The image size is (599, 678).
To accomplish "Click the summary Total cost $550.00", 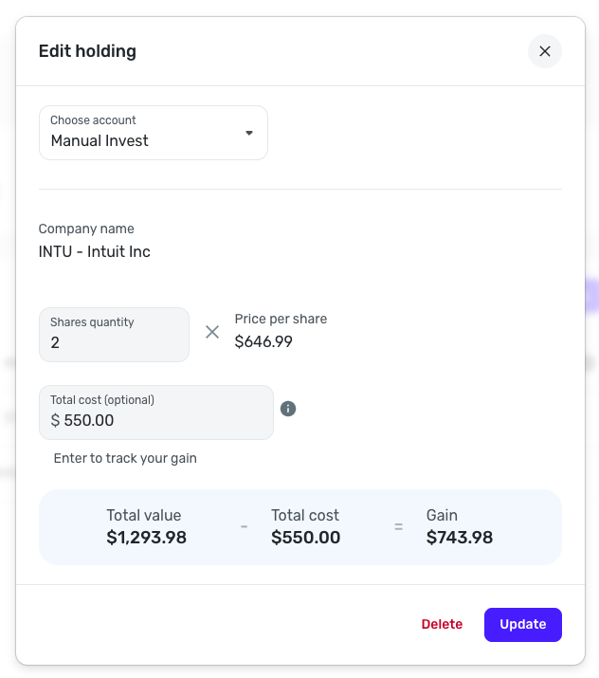I will pyautogui.click(x=305, y=538).
